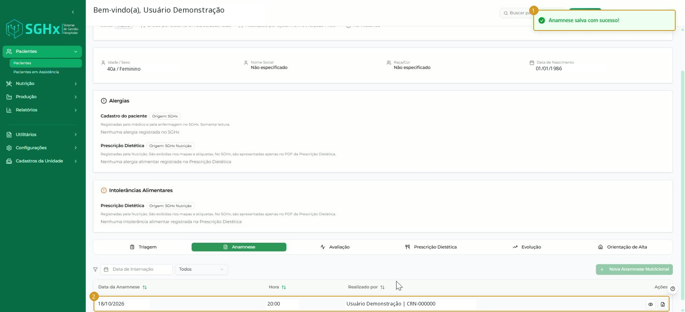This screenshot has width=685, height=312.
Task: Click the Pacientes people icon
Action: (9, 52)
